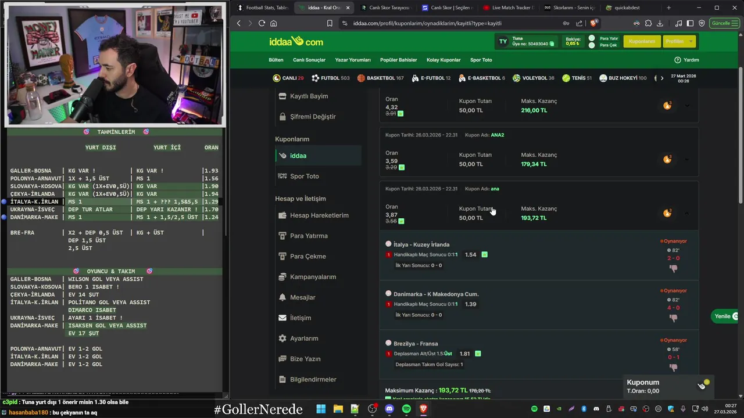Switch to the Live Match Tracker tab
Image resolution: width=744 pixels, height=418 pixels.
(507, 8)
